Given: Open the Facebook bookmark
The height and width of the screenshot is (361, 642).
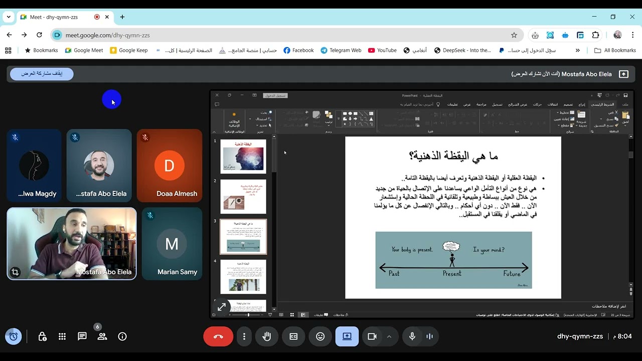Looking at the screenshot, I should 298,50.
